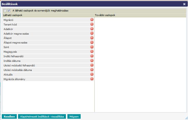Select the Migráció row text
Viewport: 188px width, 120px height.
8,20
